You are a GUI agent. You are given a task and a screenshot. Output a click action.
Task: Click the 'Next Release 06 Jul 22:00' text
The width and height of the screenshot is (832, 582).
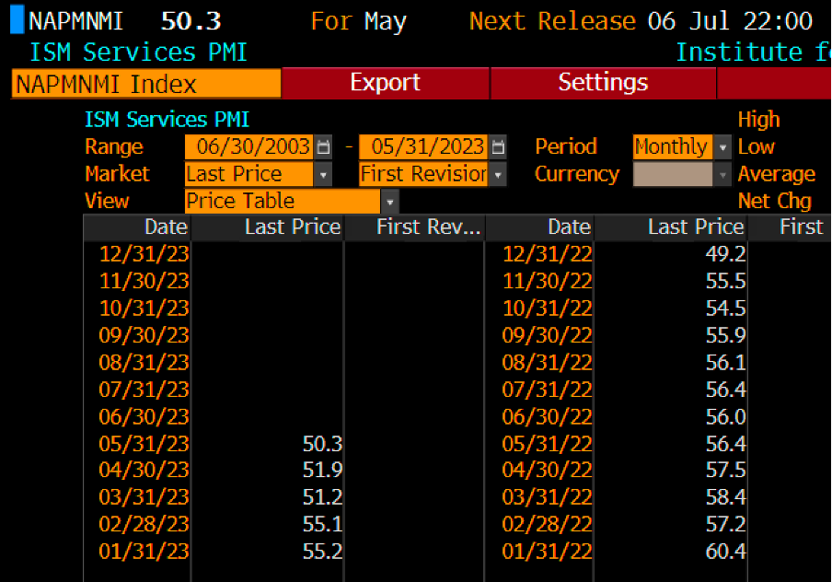pos(641,22)
